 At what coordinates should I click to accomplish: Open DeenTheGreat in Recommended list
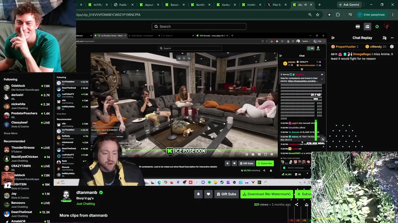27,214
